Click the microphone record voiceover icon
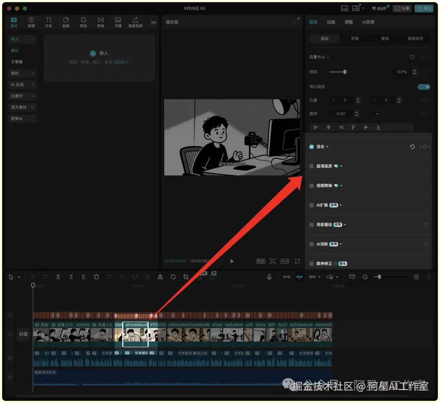Image resolution: width=440 pixels, height=403 pixels. click(x=269, y=277)
